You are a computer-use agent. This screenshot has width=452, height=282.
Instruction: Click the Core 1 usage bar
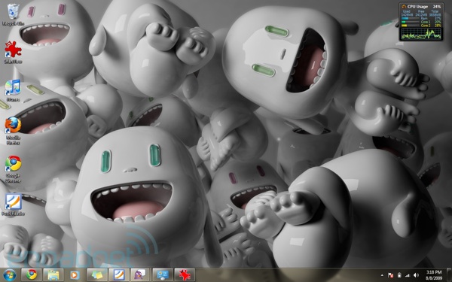pos(411,22)
